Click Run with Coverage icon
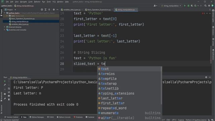The image size is (215, 121). (x=192, y=6)
